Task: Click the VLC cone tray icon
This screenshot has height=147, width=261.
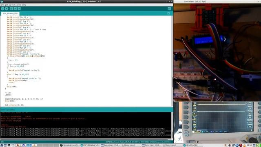Action: 244,145
